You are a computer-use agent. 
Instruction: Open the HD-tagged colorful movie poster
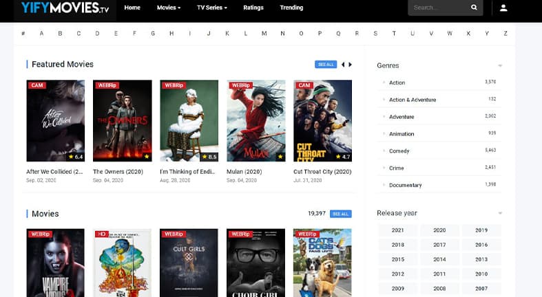tap(123, 263)
